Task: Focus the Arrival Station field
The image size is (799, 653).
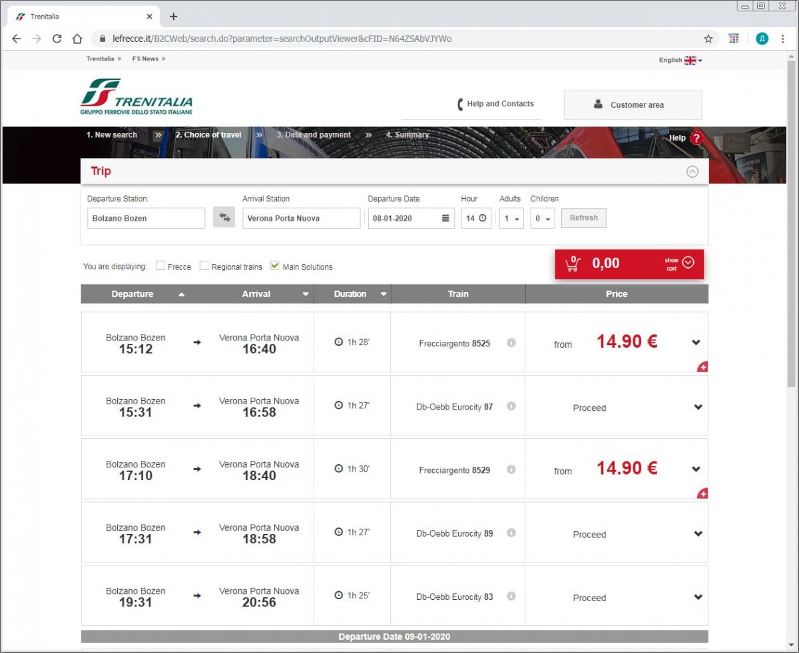Action: point(301,218)
